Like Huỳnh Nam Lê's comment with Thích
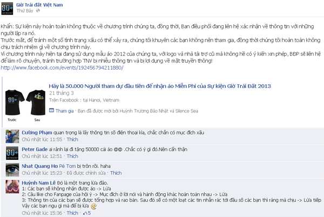 72,213
